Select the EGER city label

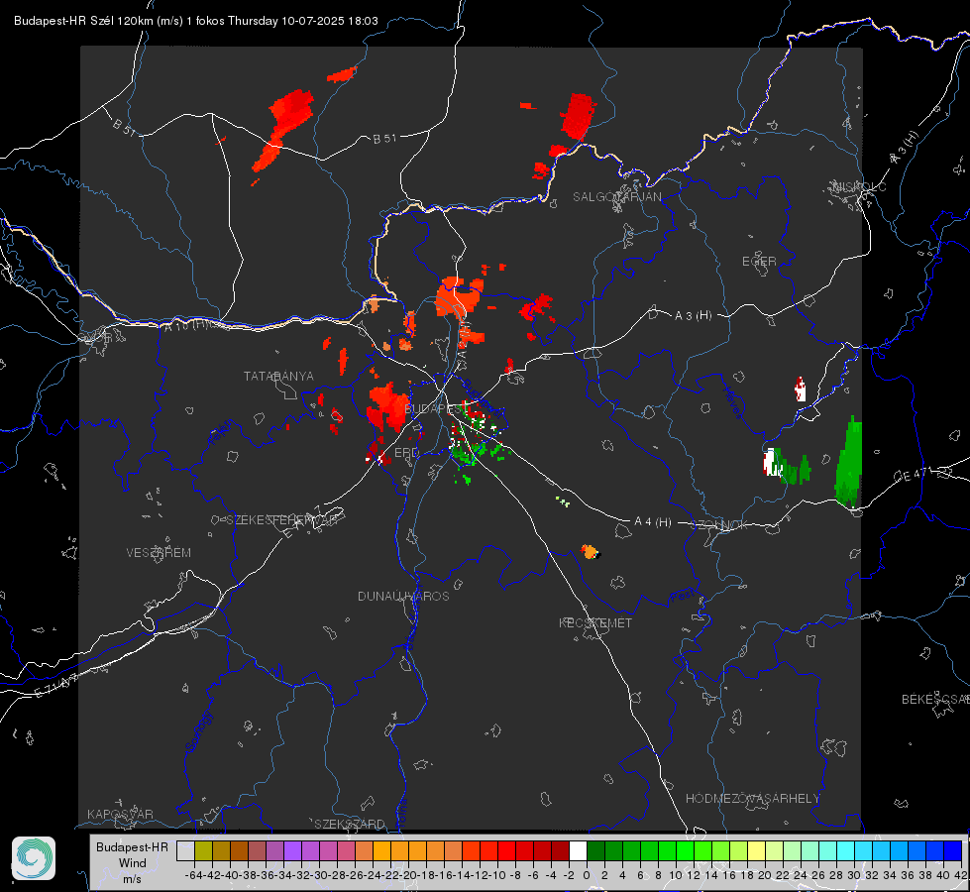(x=759, y=262)
